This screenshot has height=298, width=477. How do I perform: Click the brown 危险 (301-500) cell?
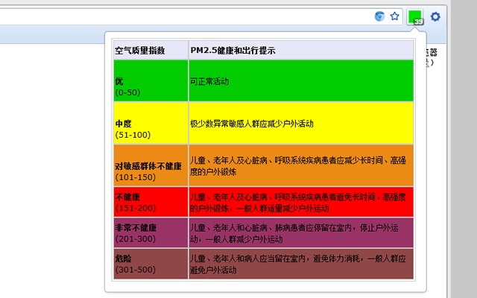pyautogui.click(x=151, y=264)
